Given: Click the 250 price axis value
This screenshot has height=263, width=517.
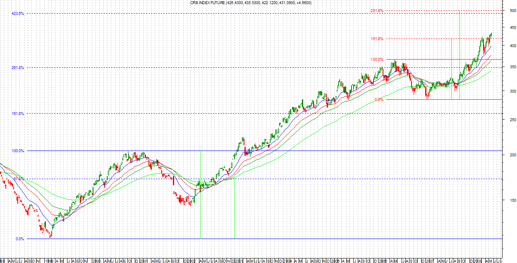Looking at the screenshot, I should click(512, 120).
